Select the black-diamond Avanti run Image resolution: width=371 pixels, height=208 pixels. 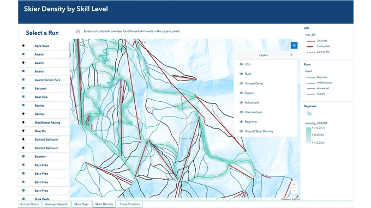pos(44,63)
